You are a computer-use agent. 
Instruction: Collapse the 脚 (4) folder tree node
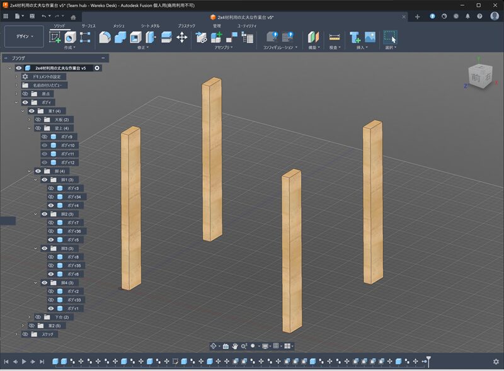(29, 171)
